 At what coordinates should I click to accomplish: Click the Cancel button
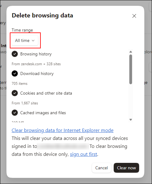(101, 168)
